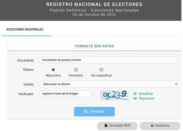Screen dimensions: 183x131
Task: Click the Reproducir audio link
Action: click(x=147, y=99)
